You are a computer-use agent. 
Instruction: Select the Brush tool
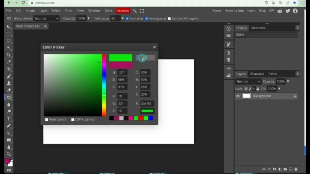click(x=9, y=76)
